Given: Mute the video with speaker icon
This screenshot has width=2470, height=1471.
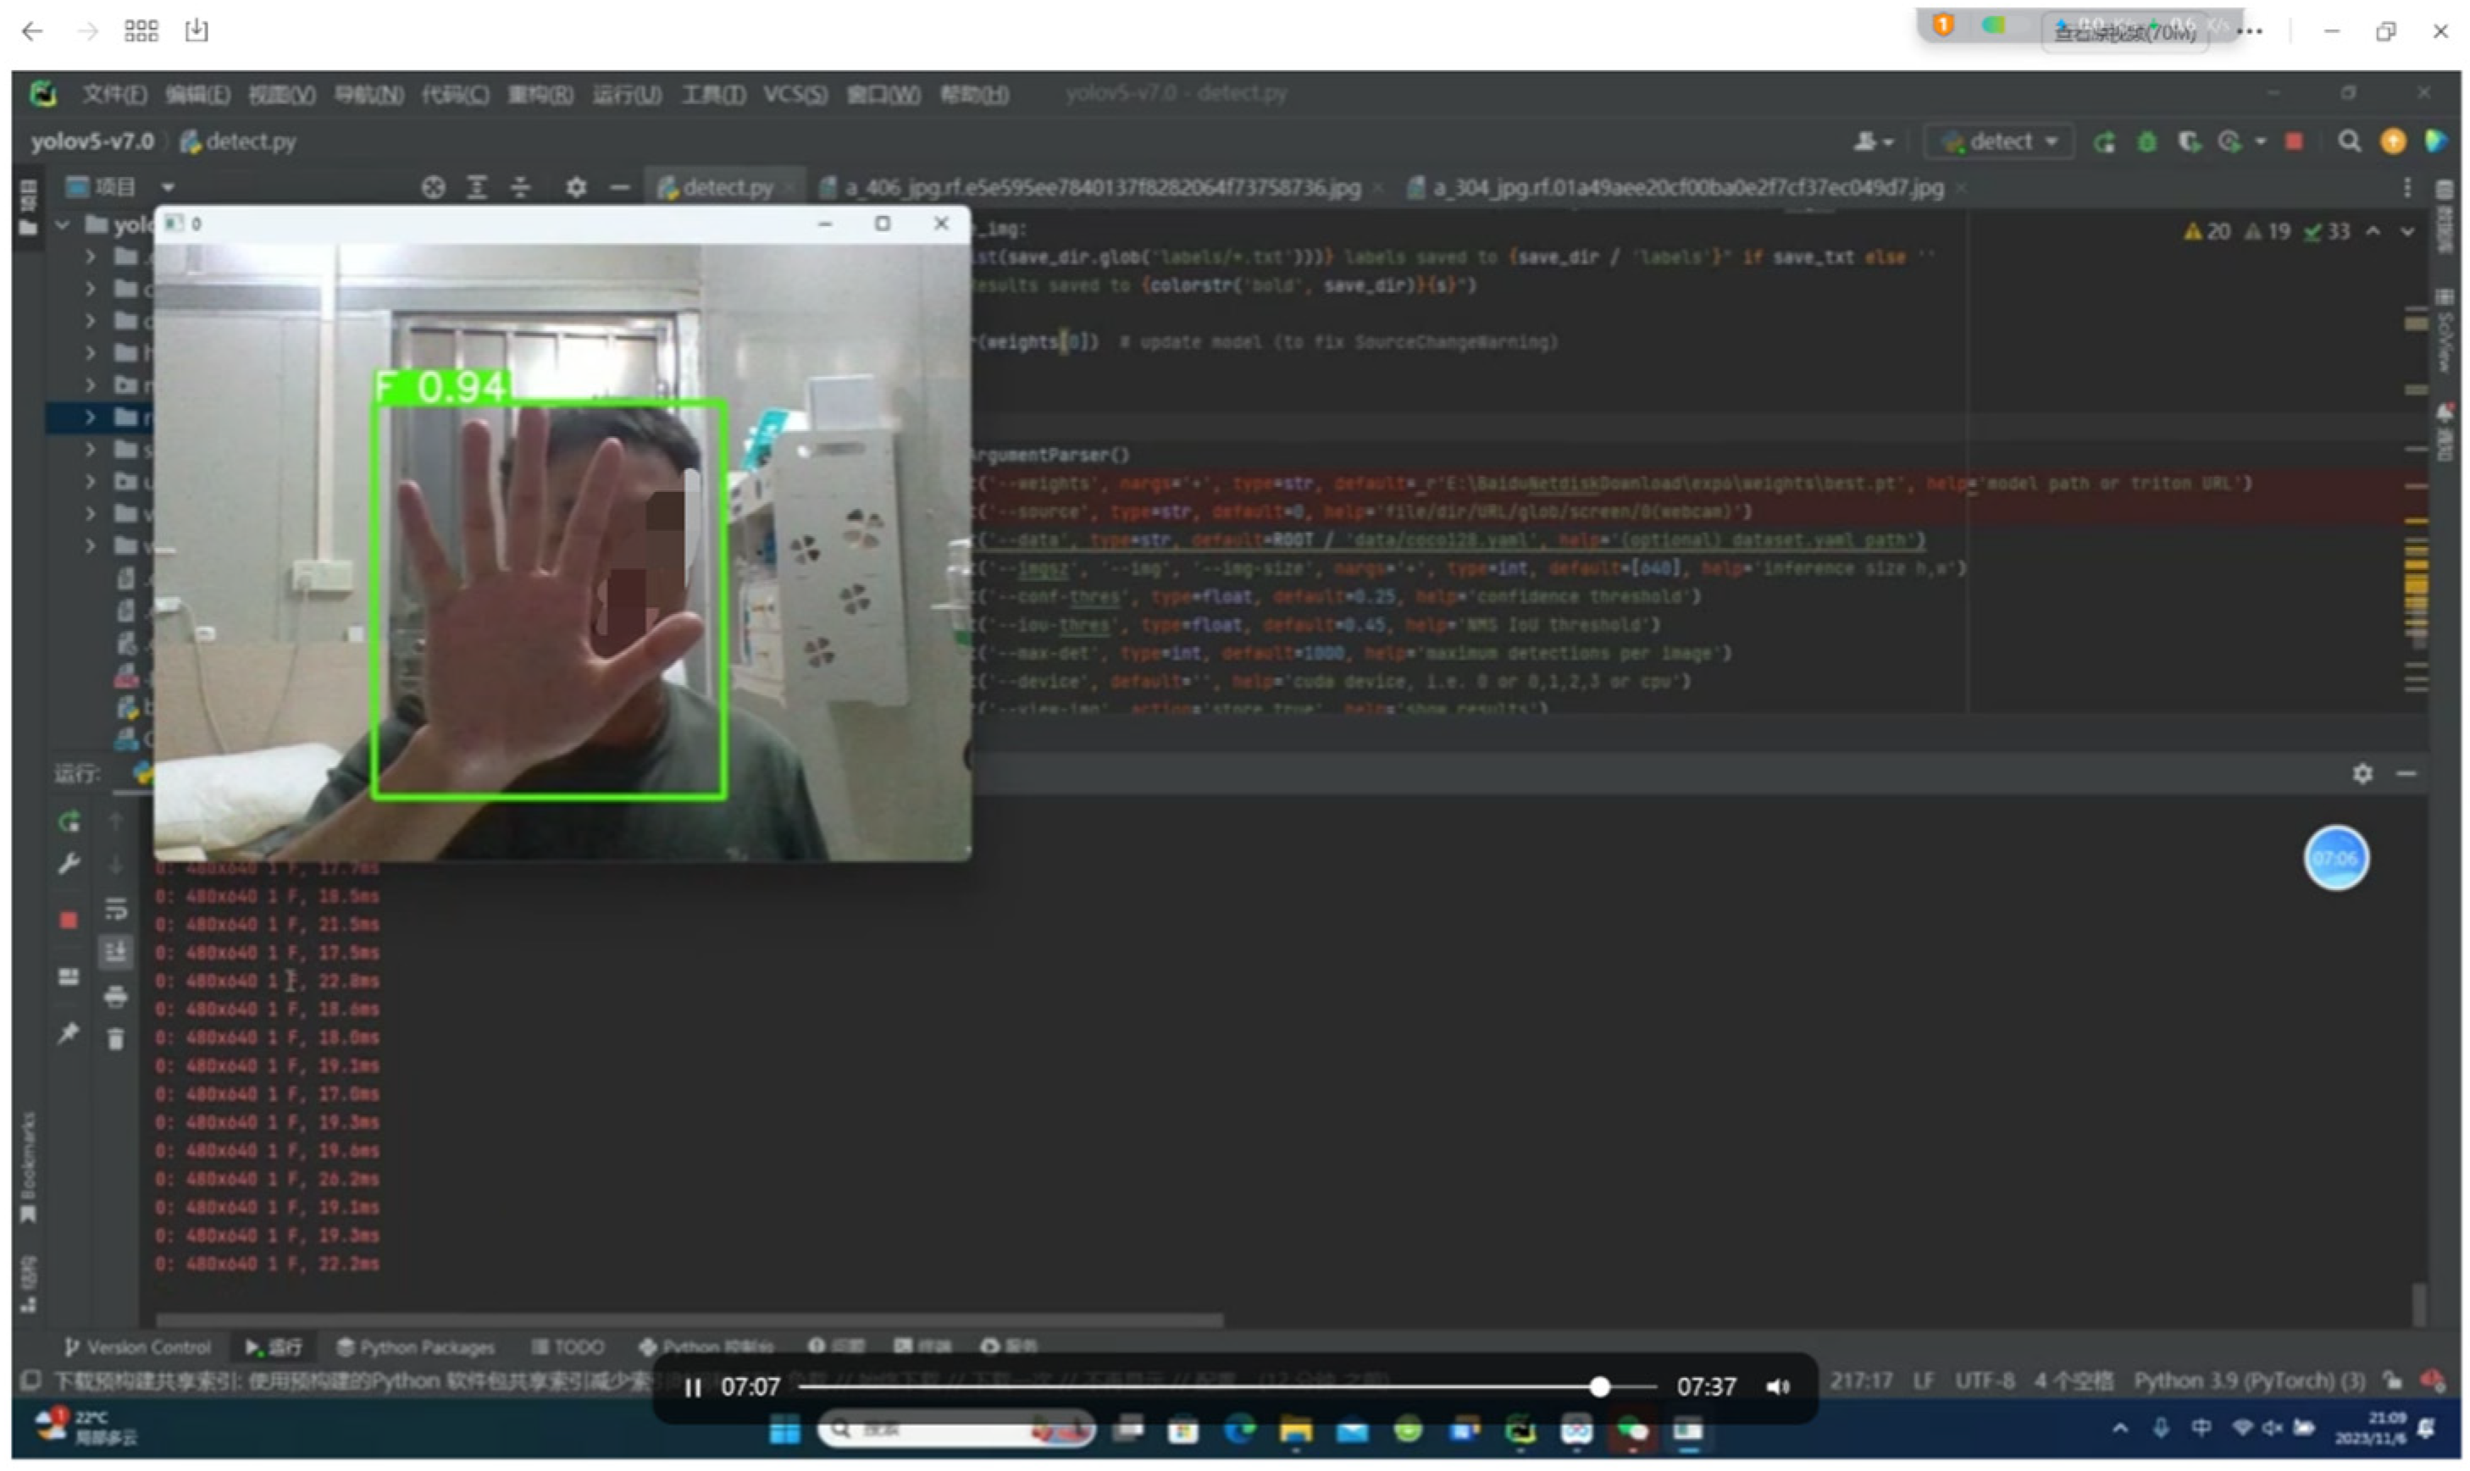Looking at the screenshot, I should (x=1778, y=1388).
